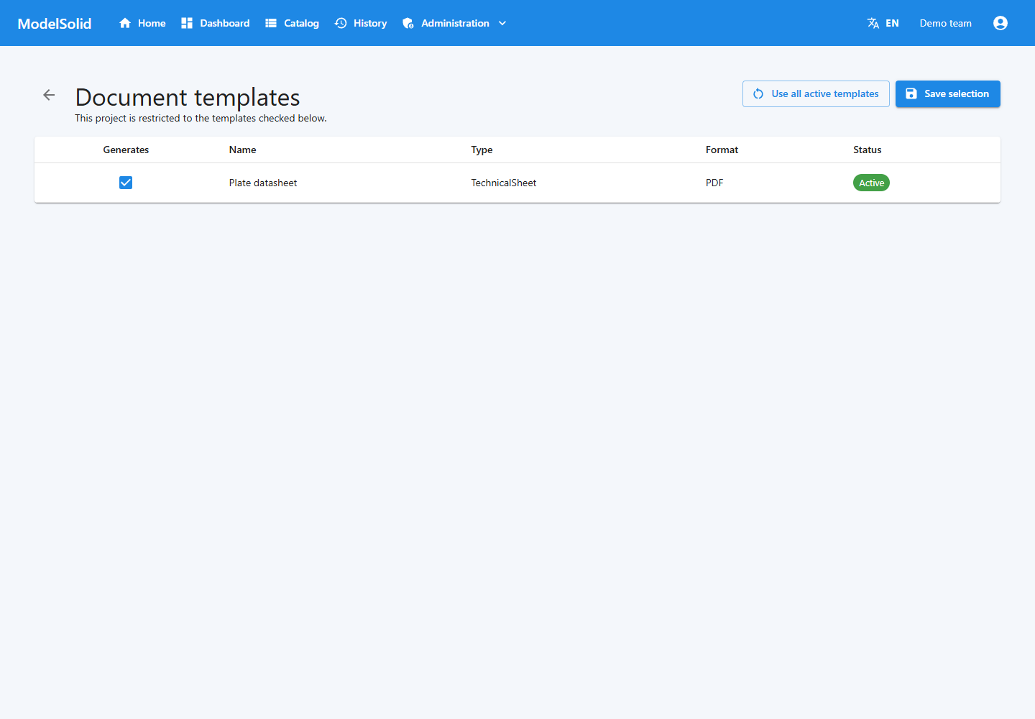The image size is (1035, 719).
Task: Click the Catalog list icon
Action: coord(271,23)
